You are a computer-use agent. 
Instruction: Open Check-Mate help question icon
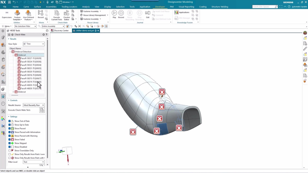tap(47, 35)
